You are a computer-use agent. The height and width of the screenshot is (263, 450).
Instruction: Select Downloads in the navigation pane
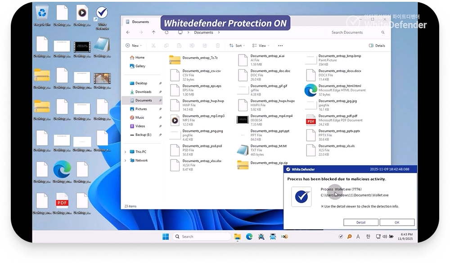(143, 92)
